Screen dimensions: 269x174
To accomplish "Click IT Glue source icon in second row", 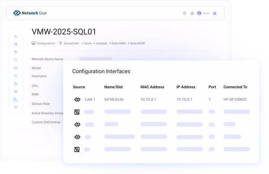I will [x=77, y=112].
